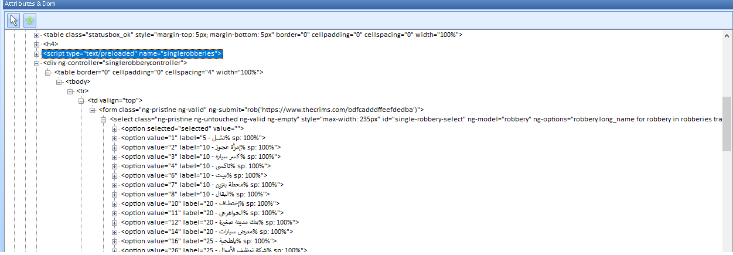Collapse the form ng-pristine node
Viewport: 733px width, 255px height.
[x=93, y=110]
